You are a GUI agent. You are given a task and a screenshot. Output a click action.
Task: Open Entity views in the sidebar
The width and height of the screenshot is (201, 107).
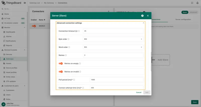click(x=14, y=77)
